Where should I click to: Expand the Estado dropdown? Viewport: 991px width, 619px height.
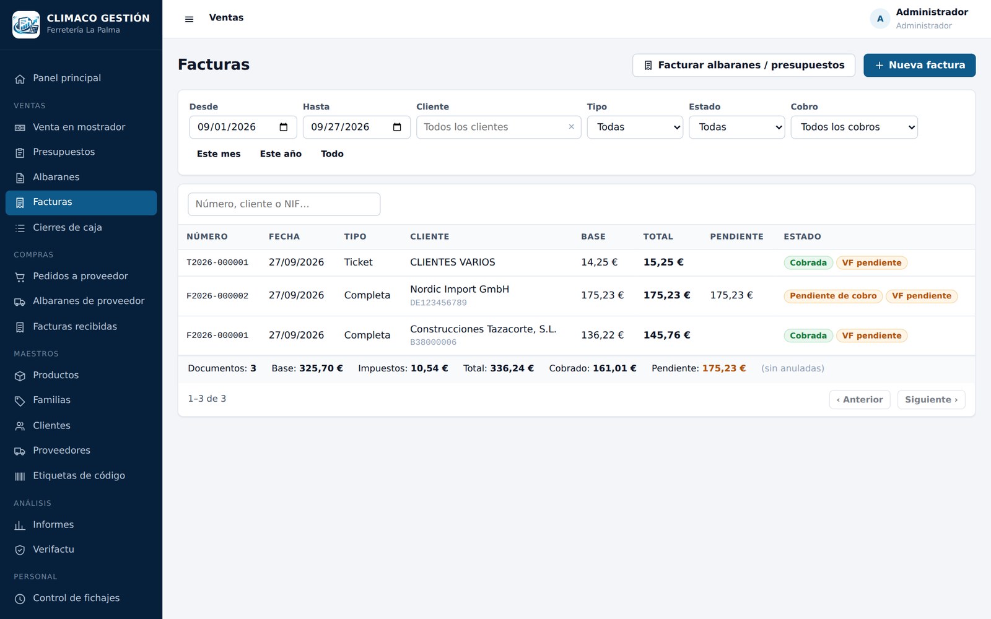click(x=736, y=128)
